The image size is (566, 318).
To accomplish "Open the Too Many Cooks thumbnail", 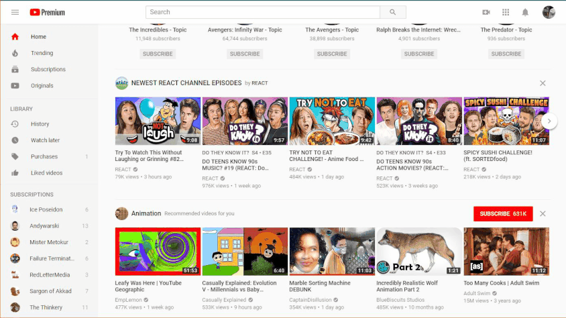I will [x=506, y=252].
